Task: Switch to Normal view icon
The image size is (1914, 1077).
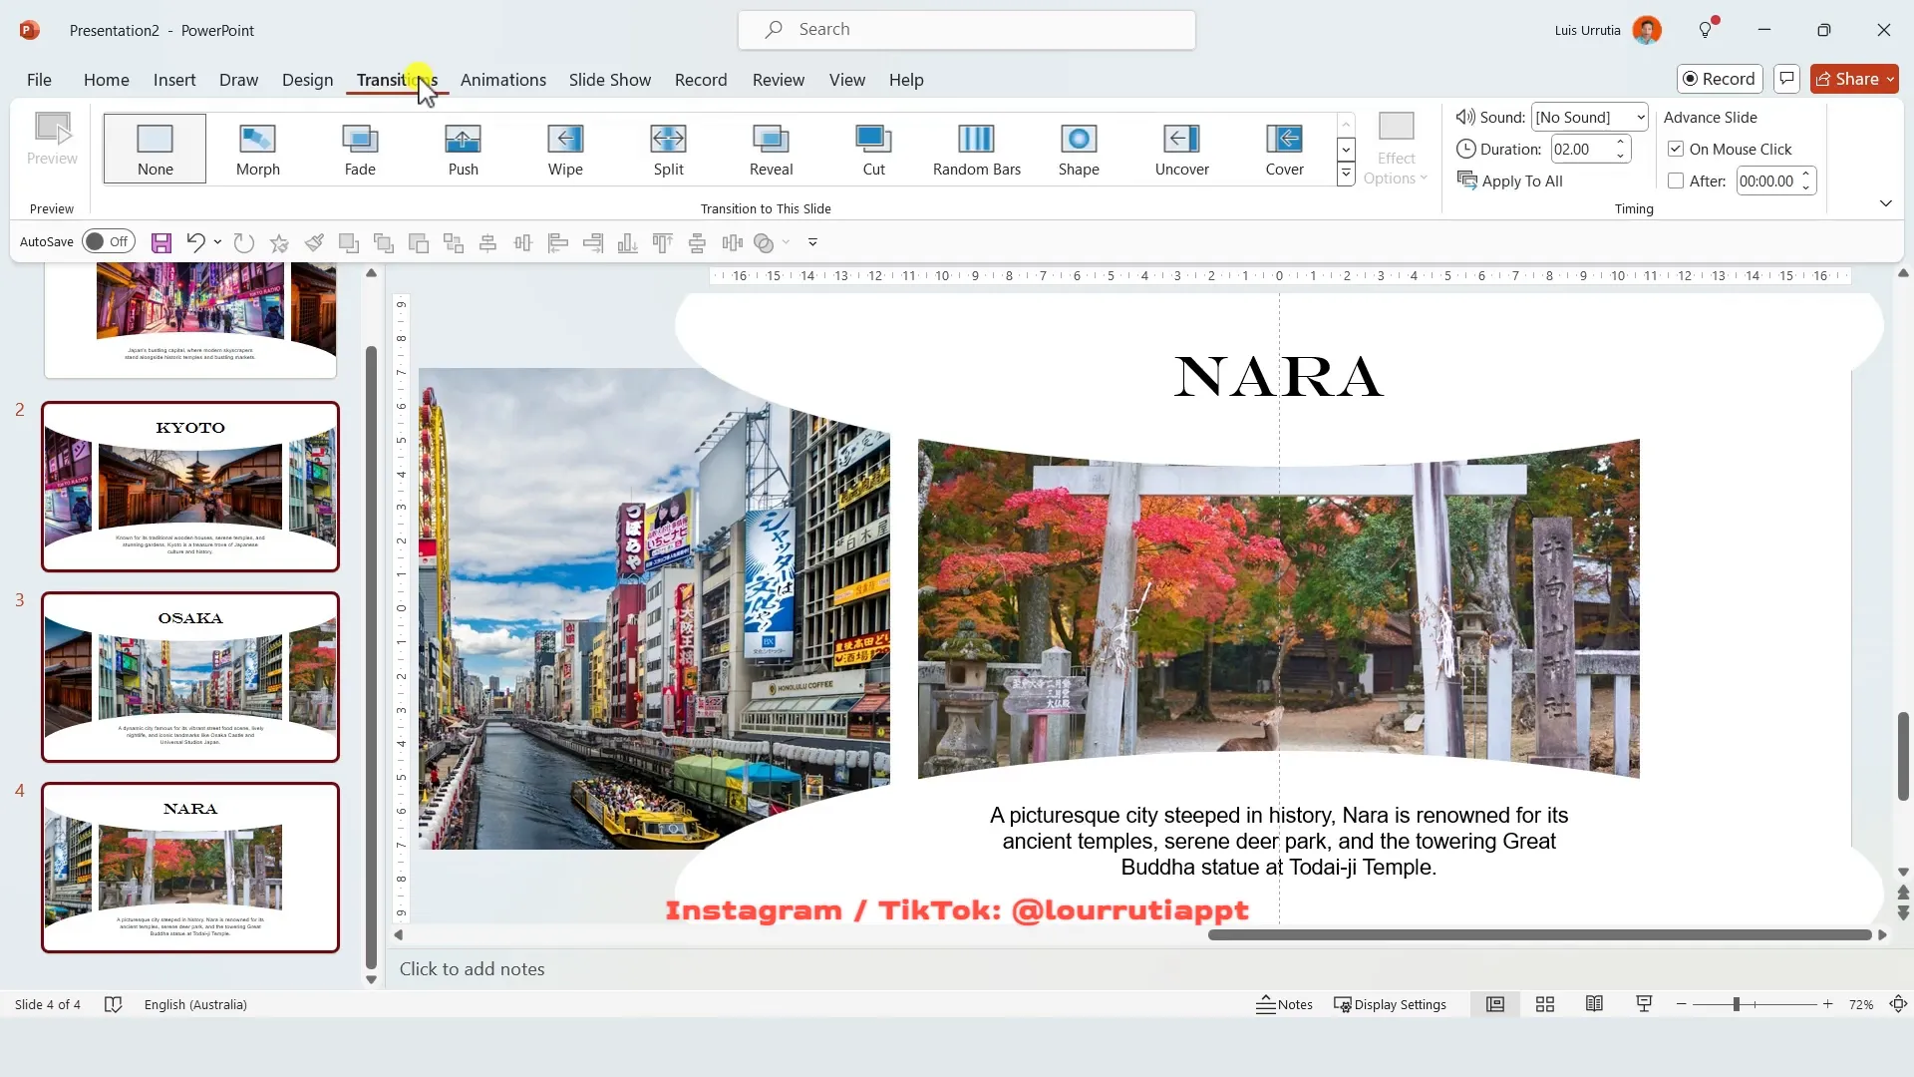Action: click(1495, 1004)
